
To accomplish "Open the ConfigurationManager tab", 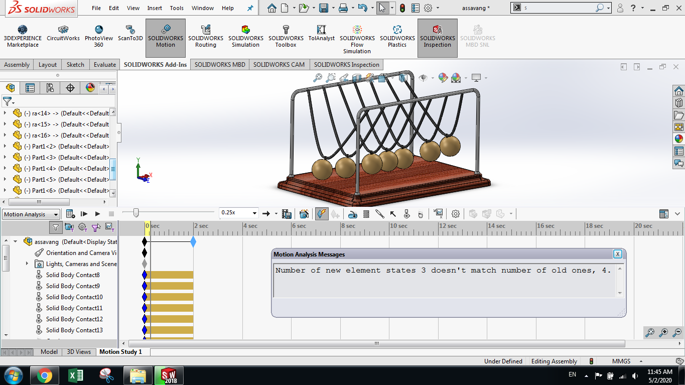I will tap(50, 88).
